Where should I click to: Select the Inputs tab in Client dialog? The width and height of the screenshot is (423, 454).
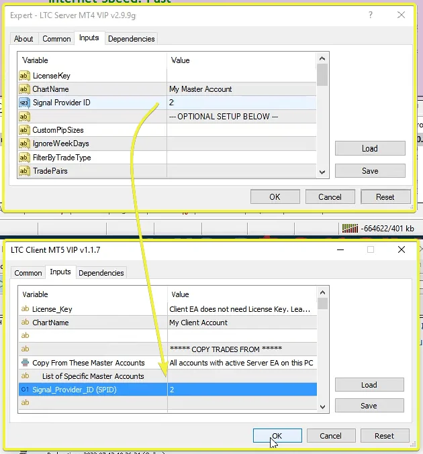[60, 272]
